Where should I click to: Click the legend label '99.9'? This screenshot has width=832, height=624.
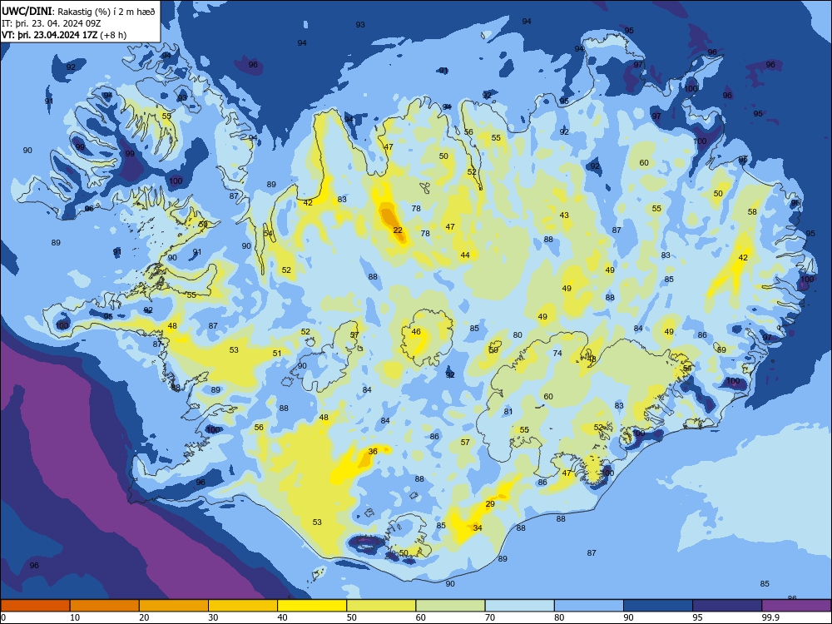(770, 617)
